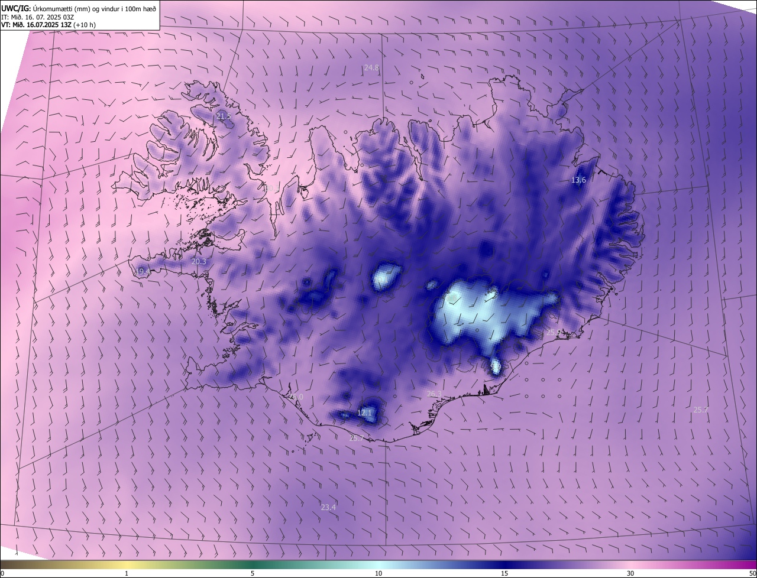Click the 'VT: Mið. 16.07.2025 13Z (+10 h)' line
Screen dimensions: 757x578
48,25
